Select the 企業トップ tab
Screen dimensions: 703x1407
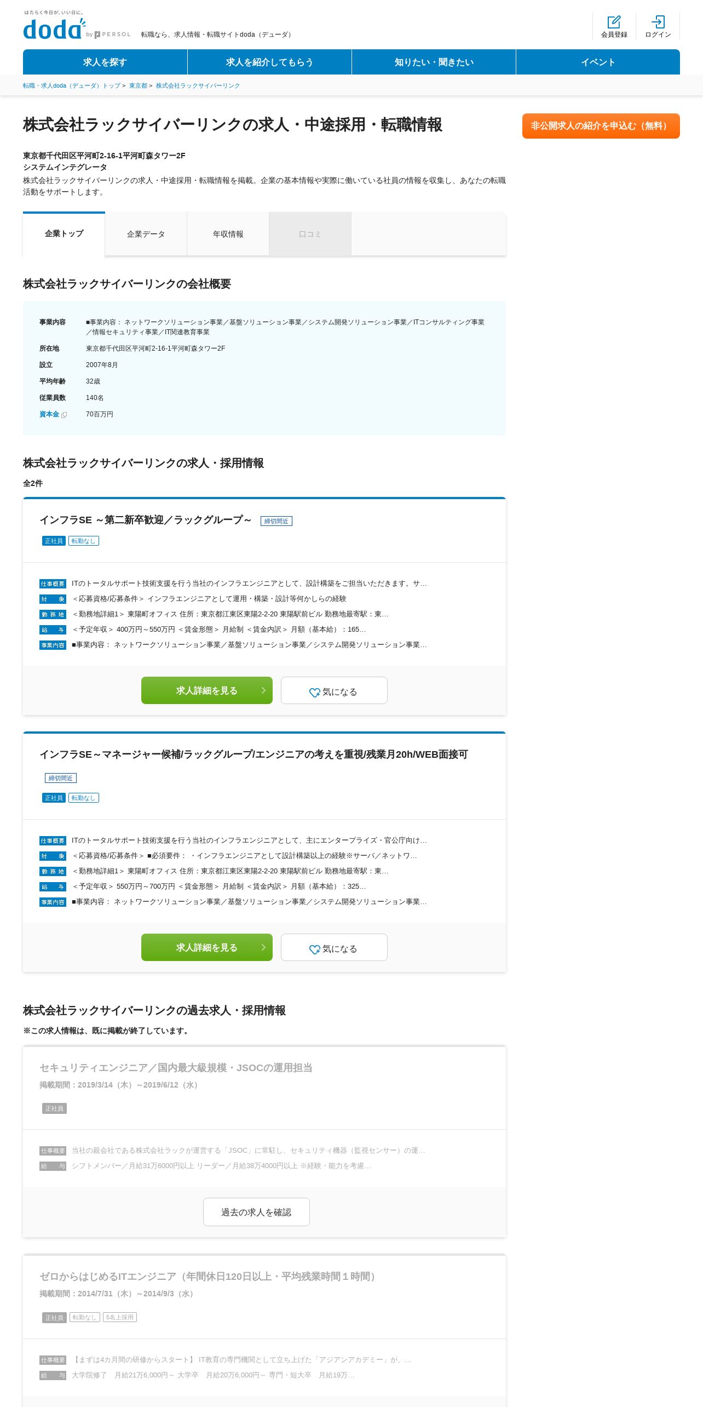64,234
